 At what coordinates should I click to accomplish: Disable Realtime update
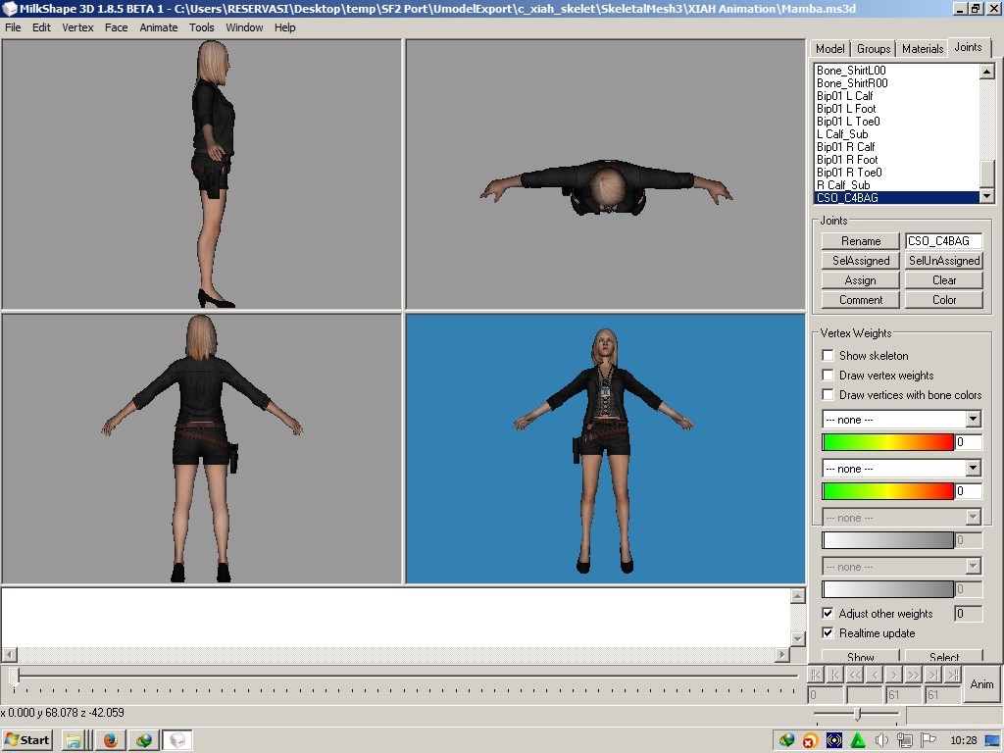[828, 632]
